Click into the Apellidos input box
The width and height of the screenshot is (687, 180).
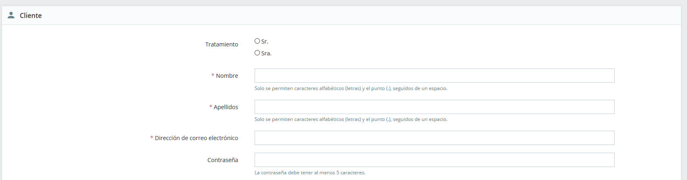point(434,107)
